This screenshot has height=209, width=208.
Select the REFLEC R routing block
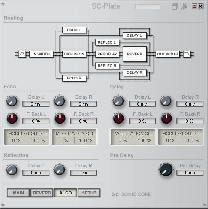[x=107, y=66]
